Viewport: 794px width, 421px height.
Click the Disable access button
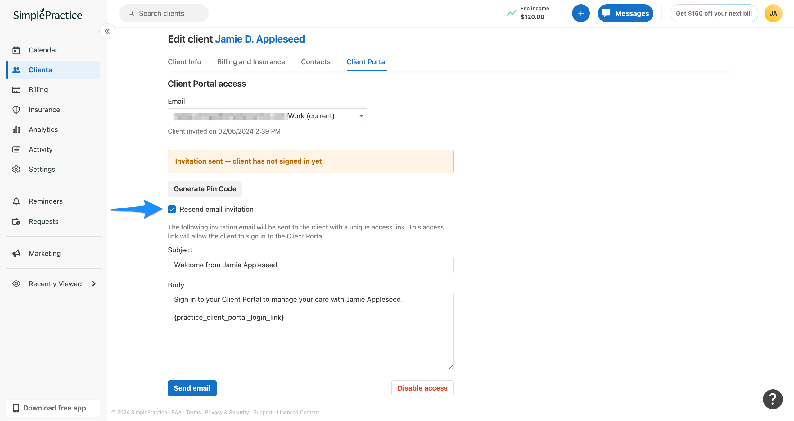pyautogui.click(x=422, y=388)
